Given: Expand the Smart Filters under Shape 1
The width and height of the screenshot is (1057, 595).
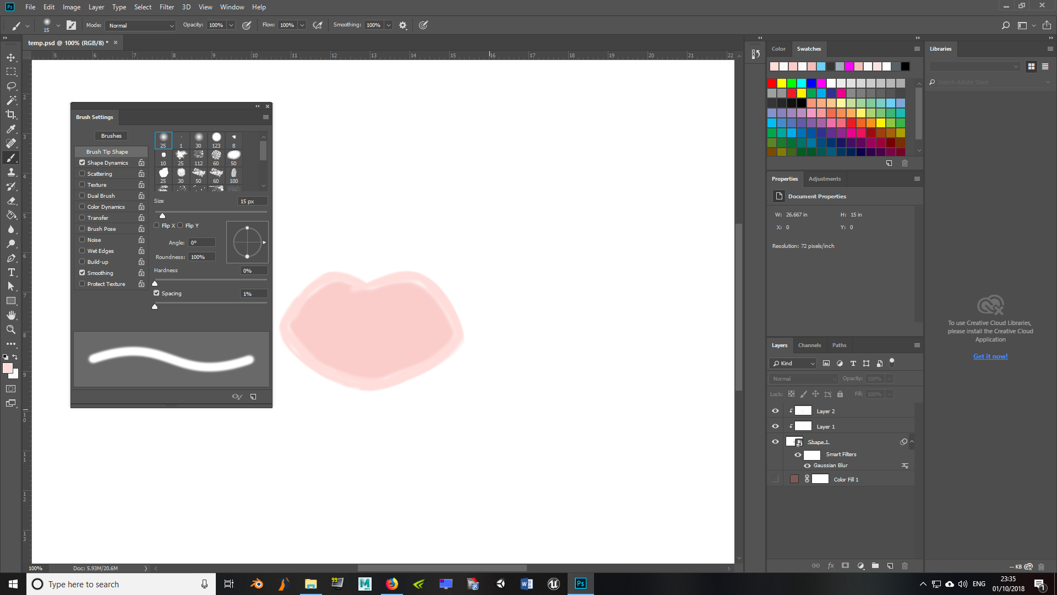Looking at the screenshot, I should [911, 441].
